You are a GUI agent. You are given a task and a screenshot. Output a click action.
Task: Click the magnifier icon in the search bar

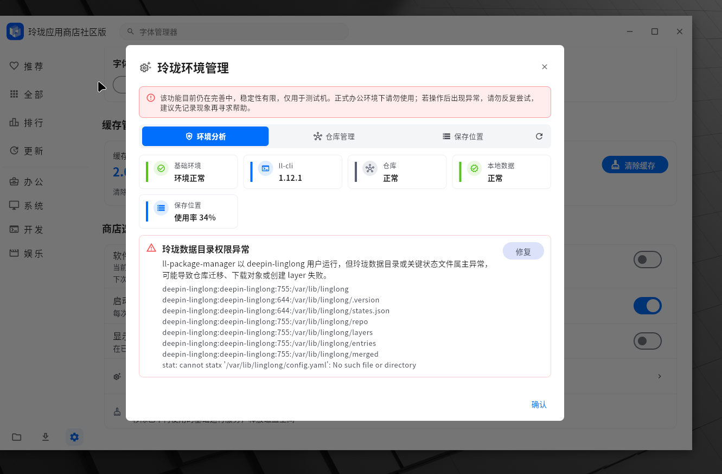(130, 32)
